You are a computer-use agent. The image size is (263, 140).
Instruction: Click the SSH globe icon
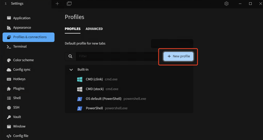pos(9,107)
